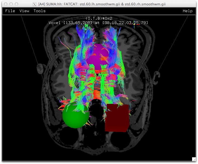The height and width of the screenshot is (164, 198).
Task: Click the Voxel coordinates readout text
Action: 98,23
